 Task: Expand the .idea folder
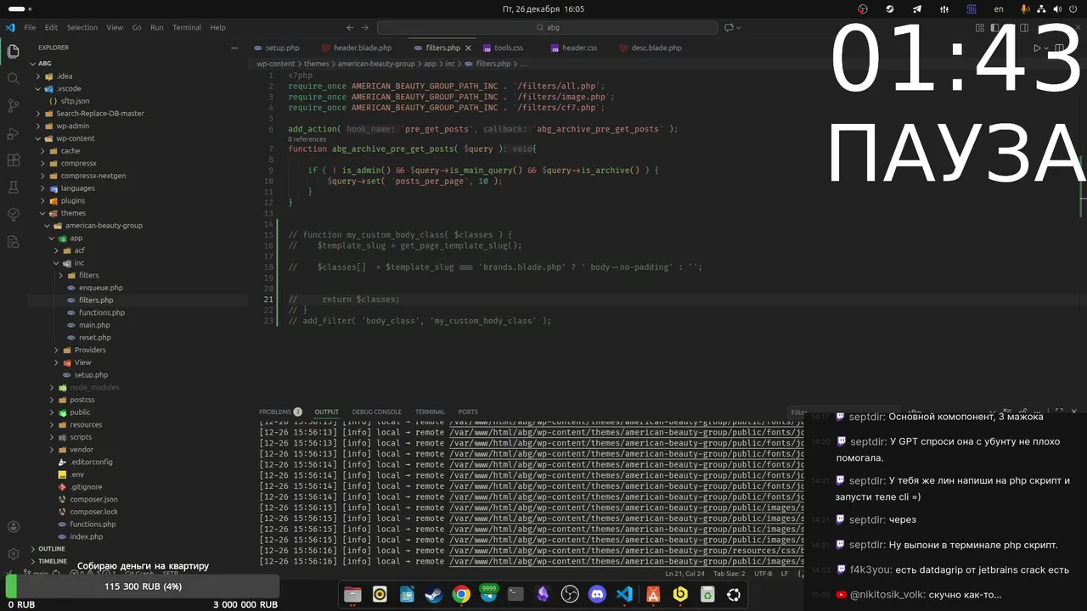(65, 76)
